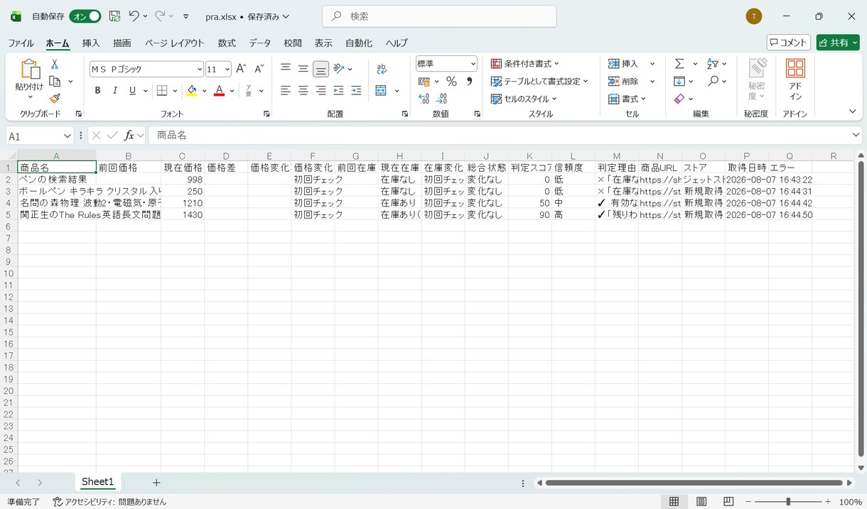Screen dimensions: 867x509
Task: Switch to the 挿入 tab
Action: coord(91,43)
